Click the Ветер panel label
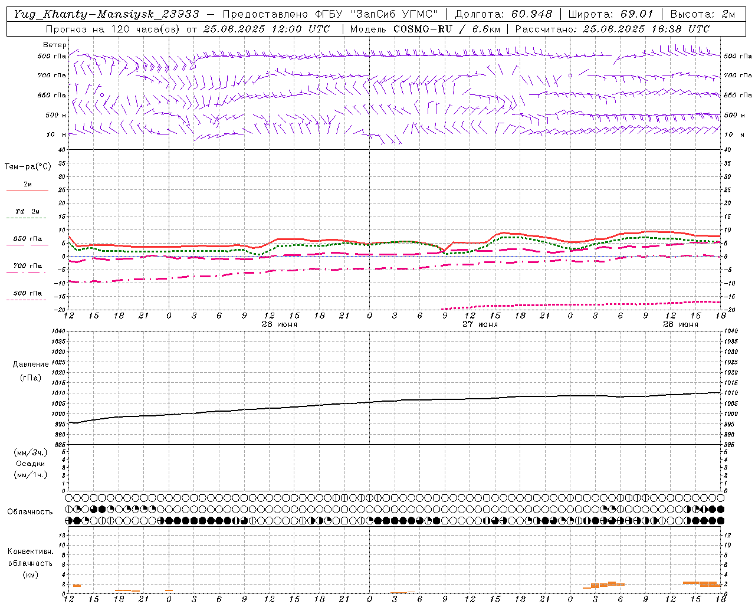Viewport: 755px width, 604px height. click(55, 45)
